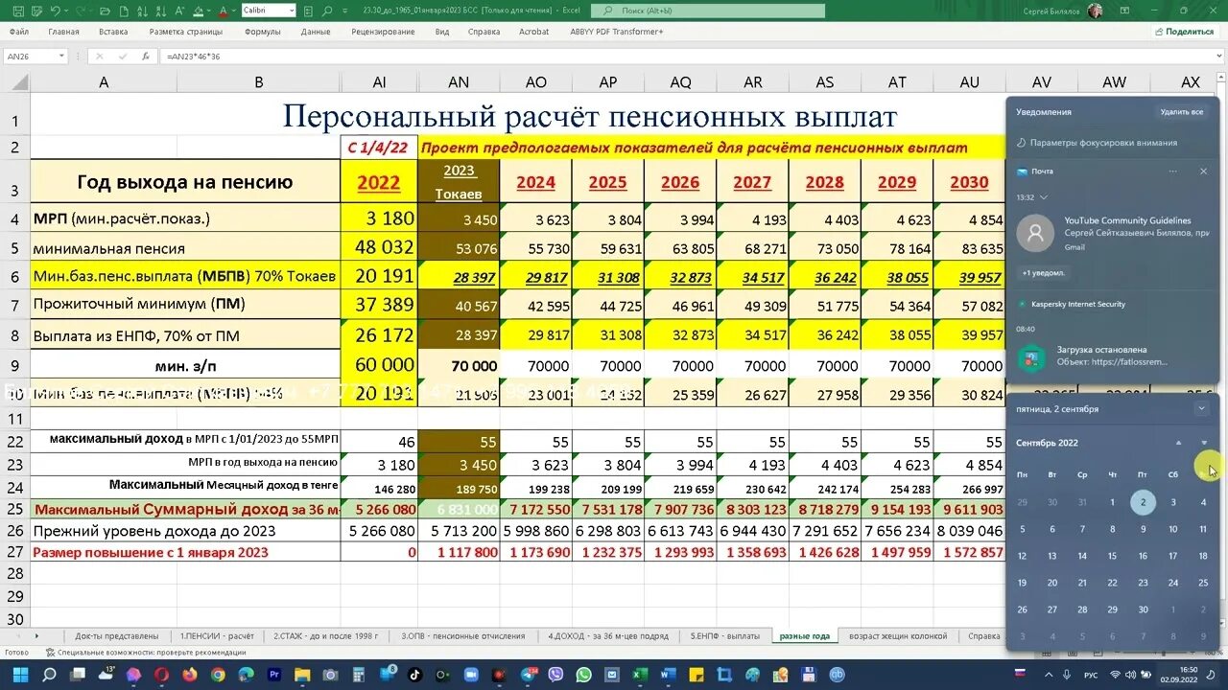1228x690 pixels.
Task: Sort descending Z-A icon
Action: pyautogui.click(x=161, y=11)
